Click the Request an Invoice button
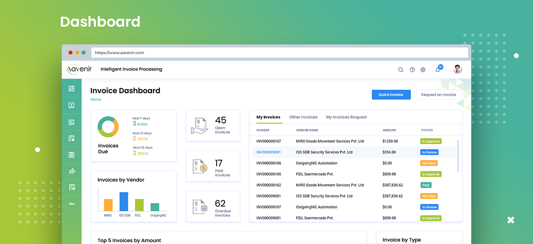533x244 pixels. (x=438, y=94)
